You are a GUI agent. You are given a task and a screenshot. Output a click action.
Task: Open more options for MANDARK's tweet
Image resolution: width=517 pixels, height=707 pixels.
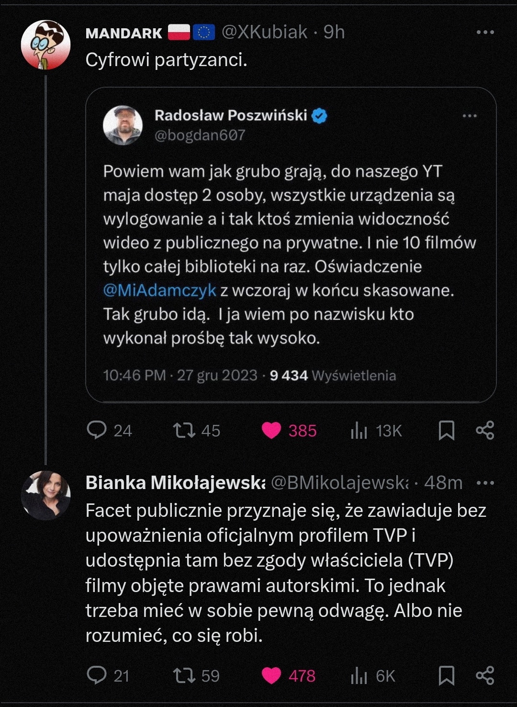pyautogui.click(x=485, y=32)
